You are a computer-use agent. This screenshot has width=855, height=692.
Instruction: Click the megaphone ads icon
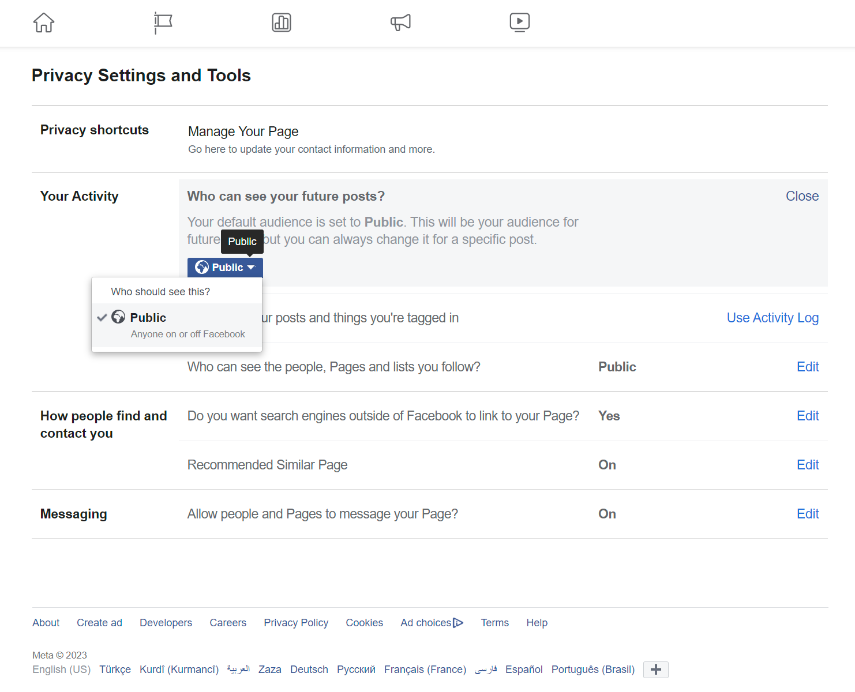point(400,23)
